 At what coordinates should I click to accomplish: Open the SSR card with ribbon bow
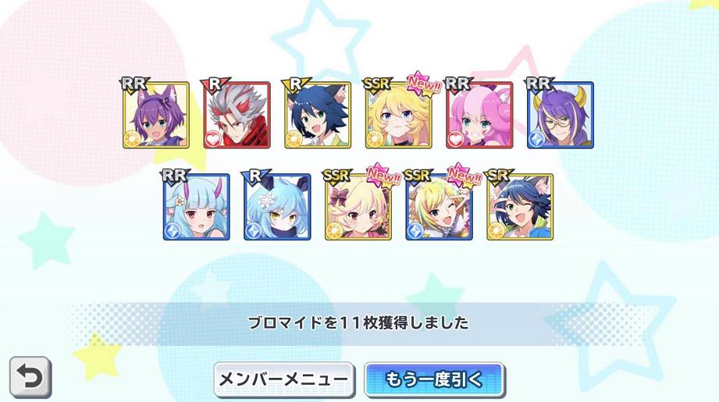358,207
